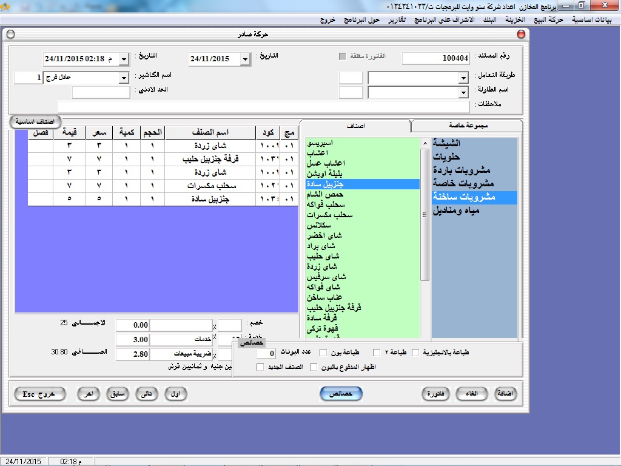Check the الصنف الجديد checkbox

(260, 367)
